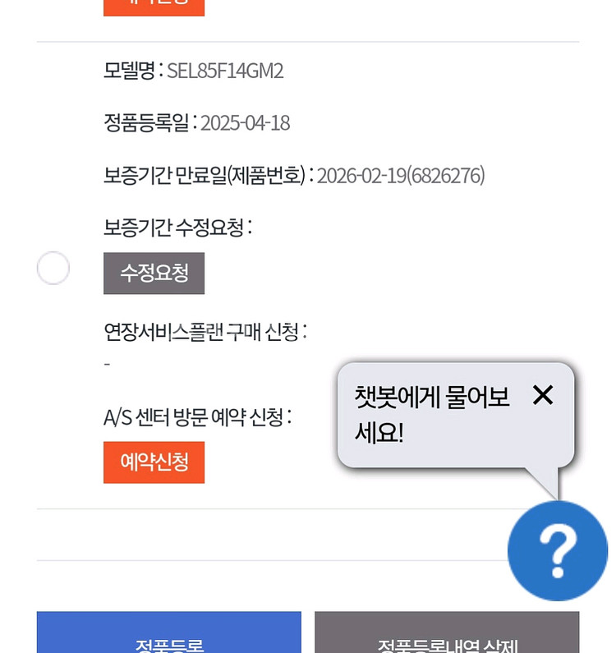Click the warranty expiry date 2026-02-19
Image resolution: width=616 pixels, height=653 pixels.
coord(361,175)
